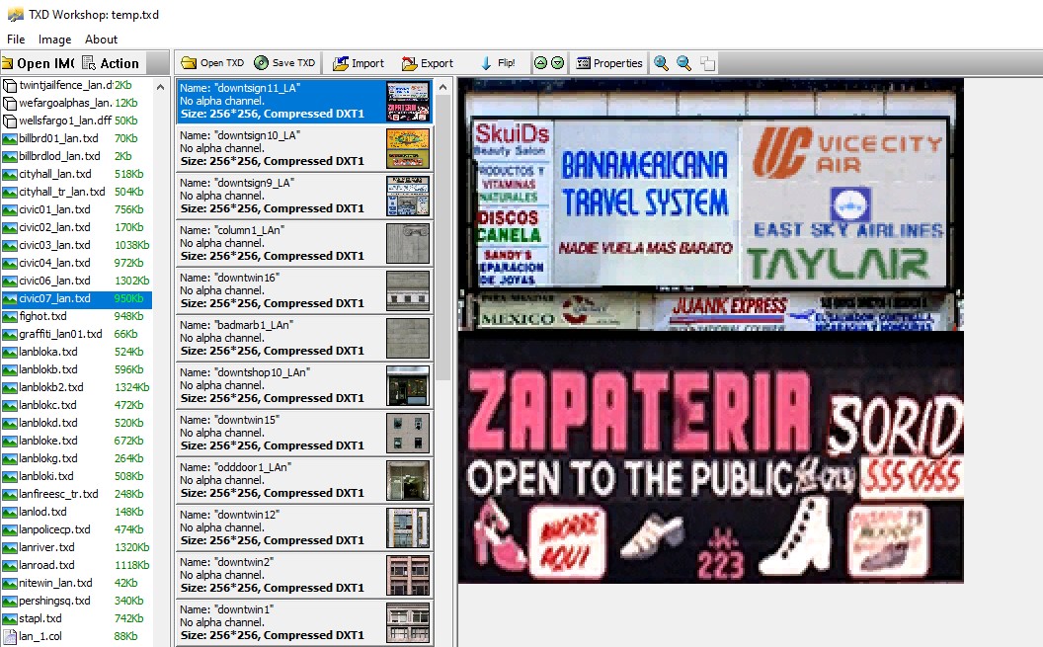Select lanlod.txd in file list

(x=76, y=512)
